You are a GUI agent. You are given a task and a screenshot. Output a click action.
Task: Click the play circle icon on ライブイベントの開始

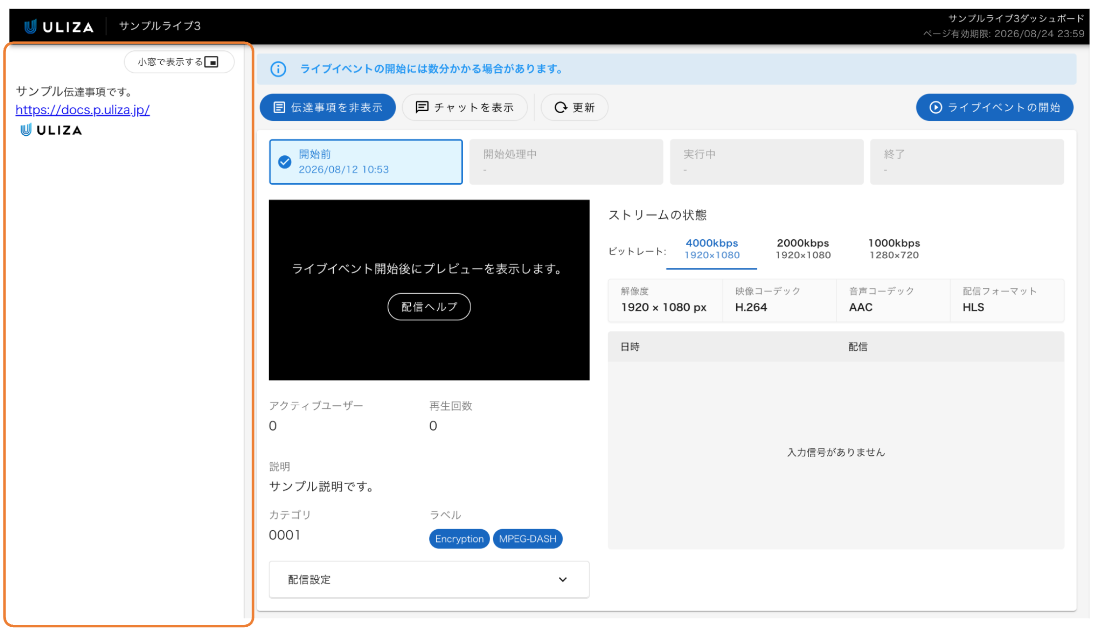[x=936, y=107]
